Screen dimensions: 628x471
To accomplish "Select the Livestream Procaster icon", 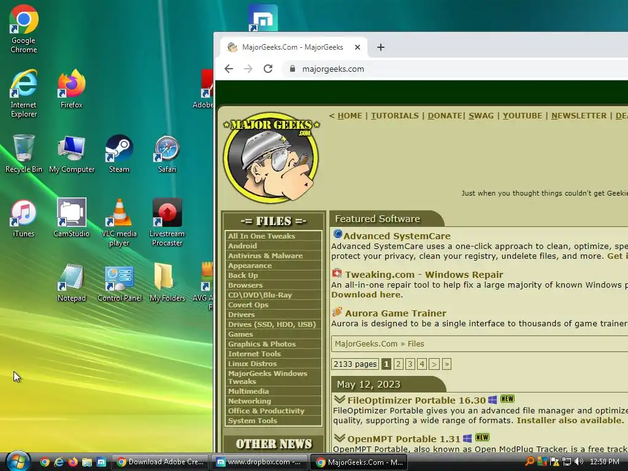I will [167, 223].
